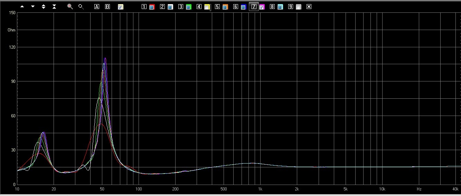Click the X clear overlays button
461x196 pixels.
click(309, 7)
